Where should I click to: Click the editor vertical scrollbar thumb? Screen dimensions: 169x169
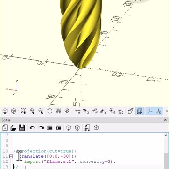(x=166, y=161)
